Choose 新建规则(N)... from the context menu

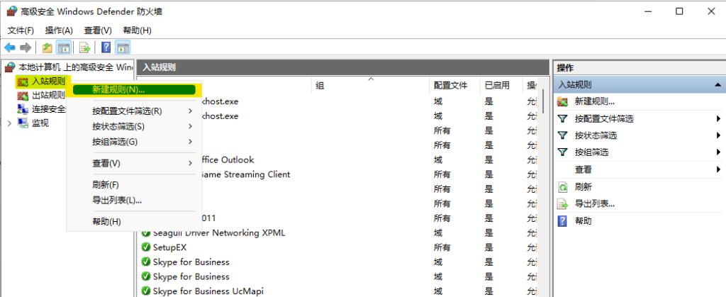pos(118,90)
